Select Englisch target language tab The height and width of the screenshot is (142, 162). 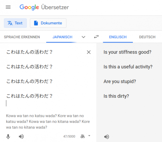tap(118, 37)
